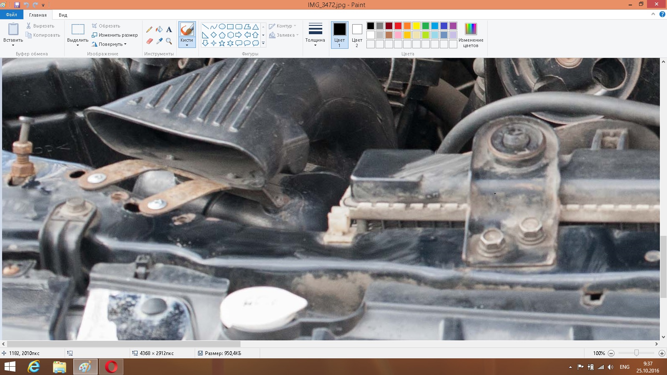The image size is (667, 375).
Task: Select the Text tool
Action: click(x=169, y=30)
